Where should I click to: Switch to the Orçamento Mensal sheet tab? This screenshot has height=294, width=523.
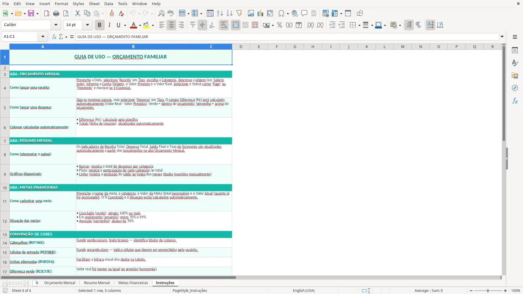pyautogui.click(x=60, y=283)
